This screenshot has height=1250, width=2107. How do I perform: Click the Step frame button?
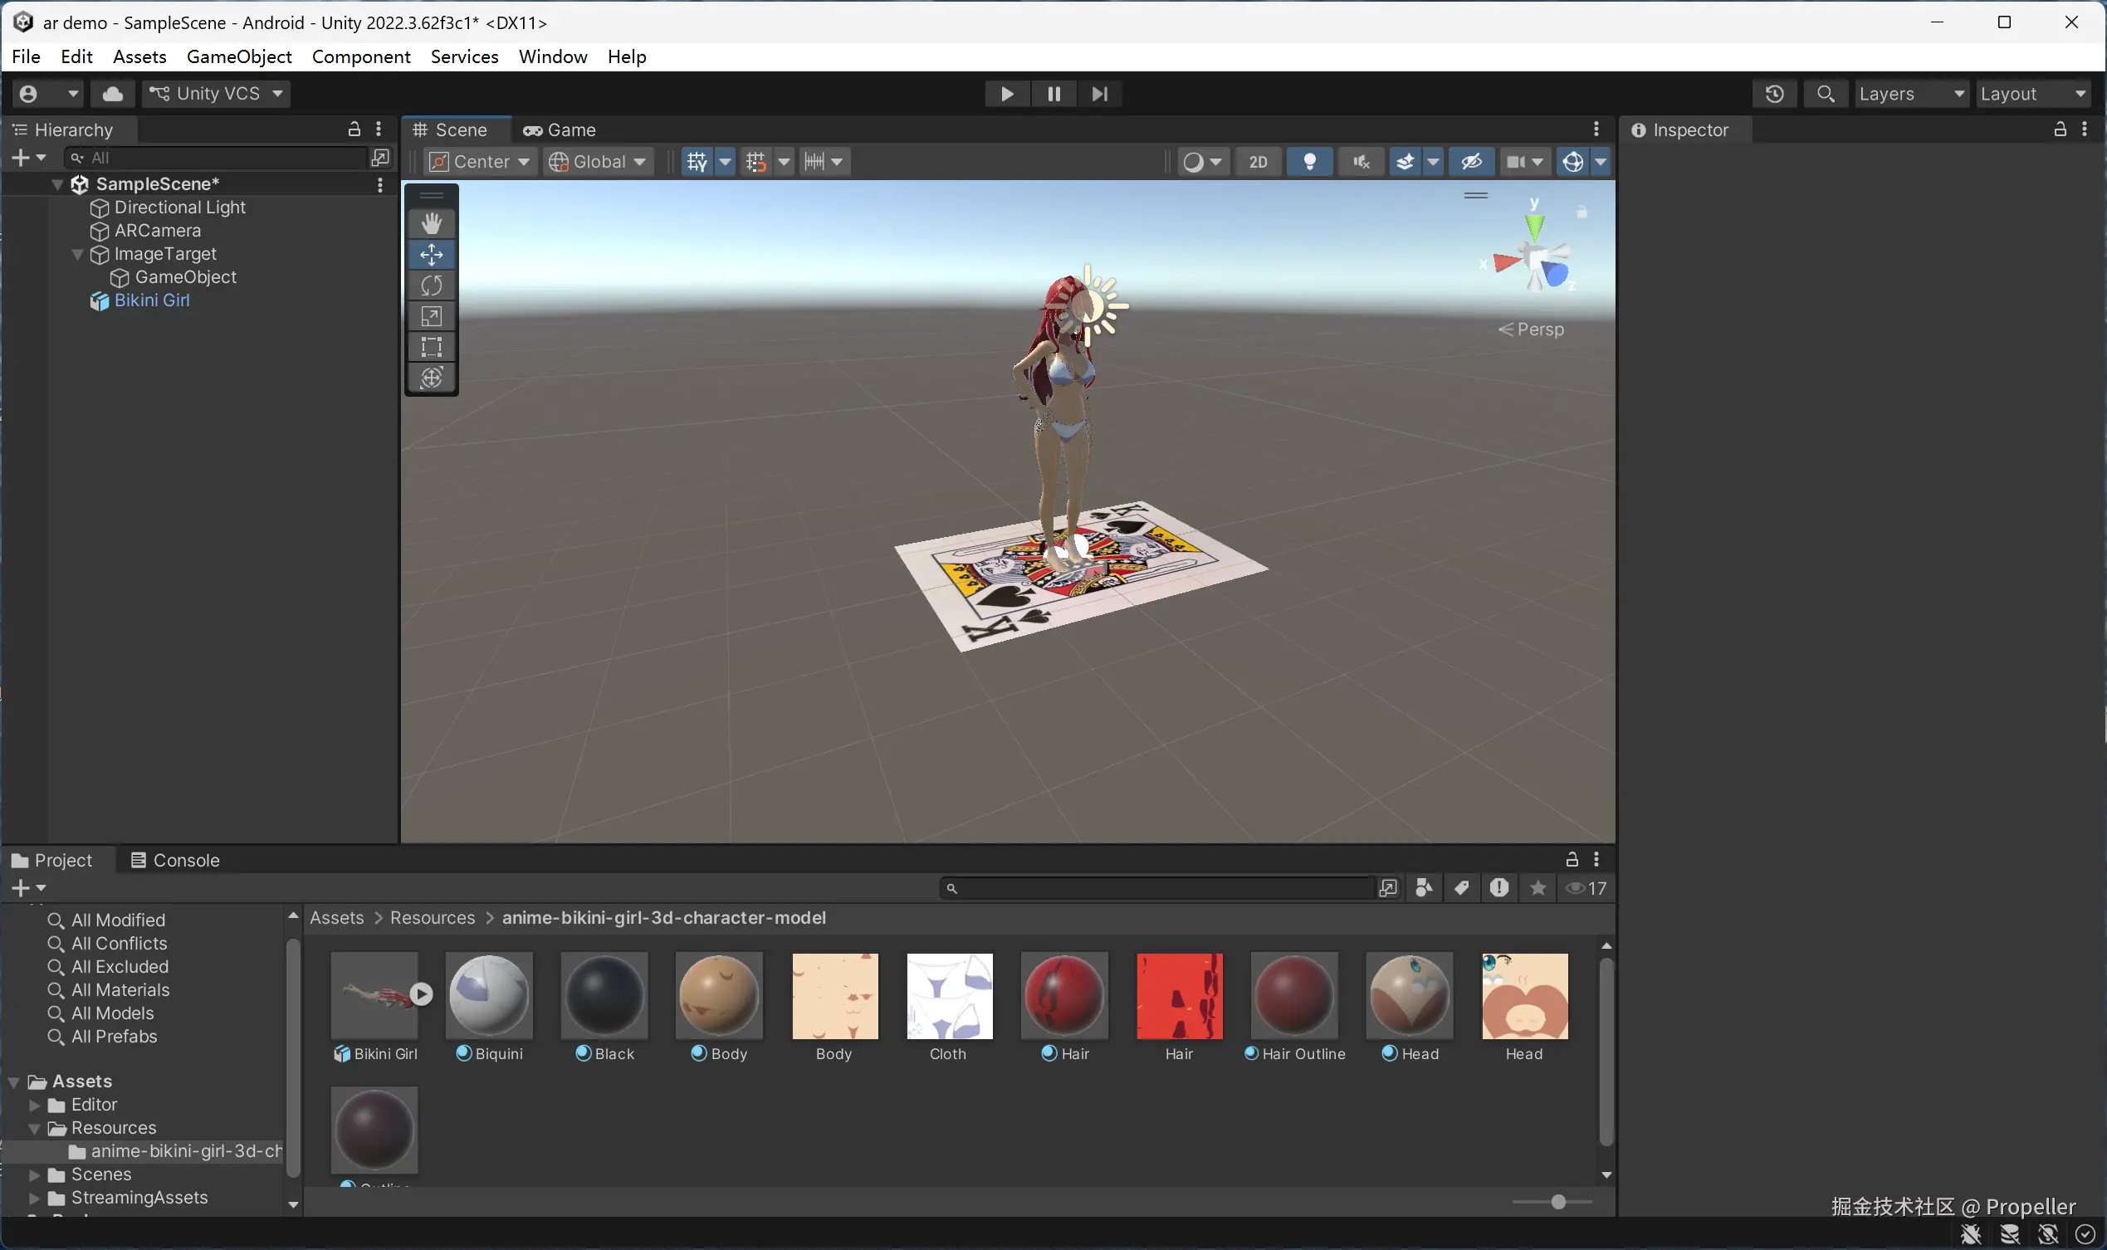1099,94
